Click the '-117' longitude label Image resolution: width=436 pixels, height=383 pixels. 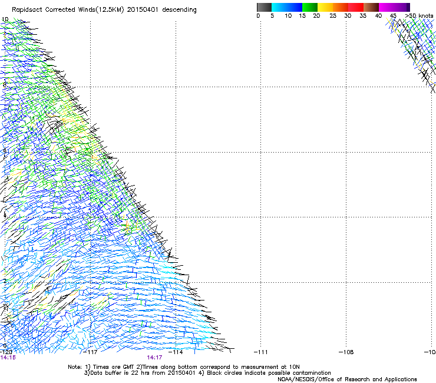point(91,352)
